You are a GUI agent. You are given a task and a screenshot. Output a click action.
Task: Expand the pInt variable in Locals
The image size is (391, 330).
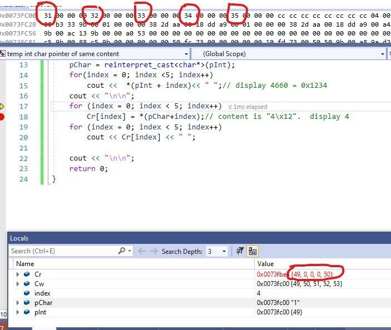[x=17, y=312]
